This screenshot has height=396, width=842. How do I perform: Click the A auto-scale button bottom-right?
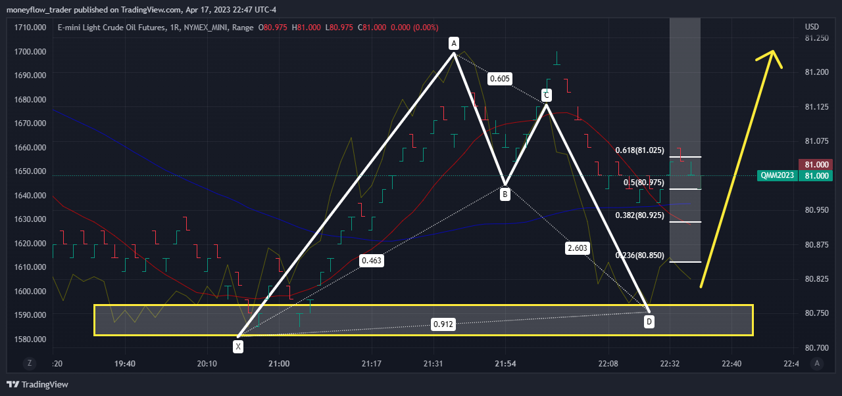point(817,363)
